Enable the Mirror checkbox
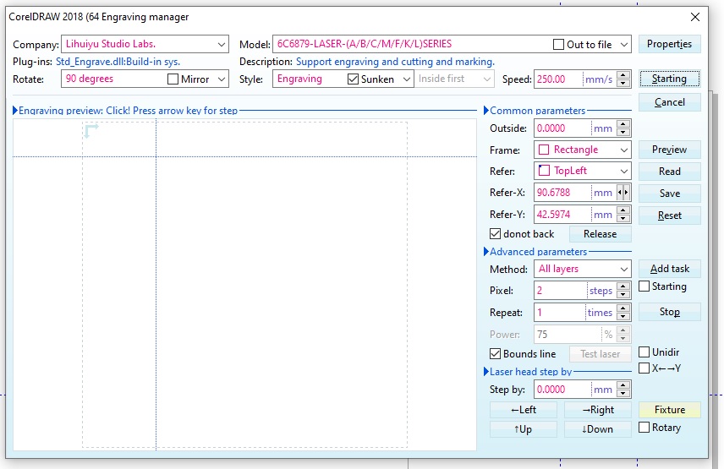 pyautogui.click(x=173, y=79)
